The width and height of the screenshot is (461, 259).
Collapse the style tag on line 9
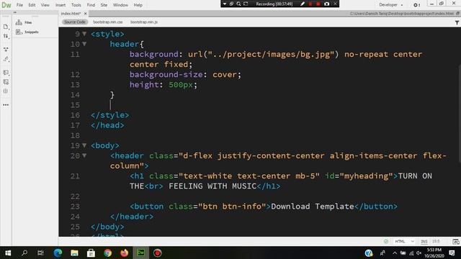point(84,34)
